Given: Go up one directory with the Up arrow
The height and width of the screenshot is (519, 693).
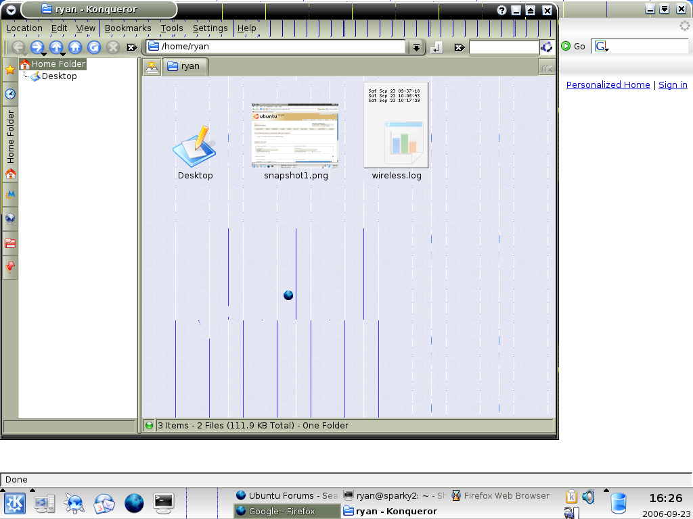Looking at the screenshot, I should click(x=56, y=47).
